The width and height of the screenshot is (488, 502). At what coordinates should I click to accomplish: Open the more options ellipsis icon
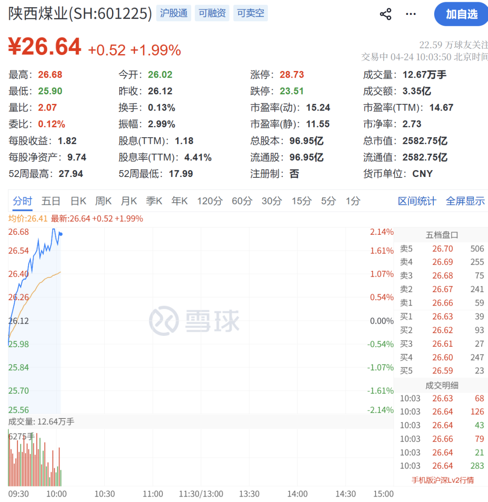pos(411,14)
